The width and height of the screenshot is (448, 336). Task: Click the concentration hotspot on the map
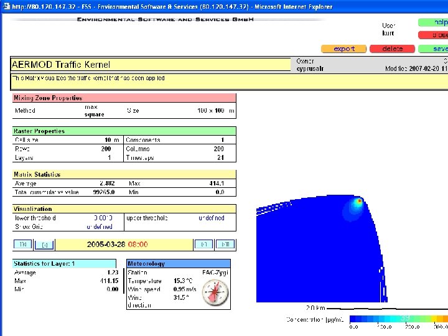pos(359,202)
